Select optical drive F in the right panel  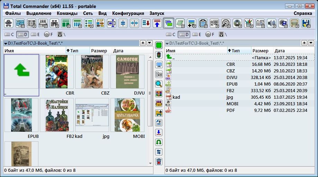pos(210,35)
